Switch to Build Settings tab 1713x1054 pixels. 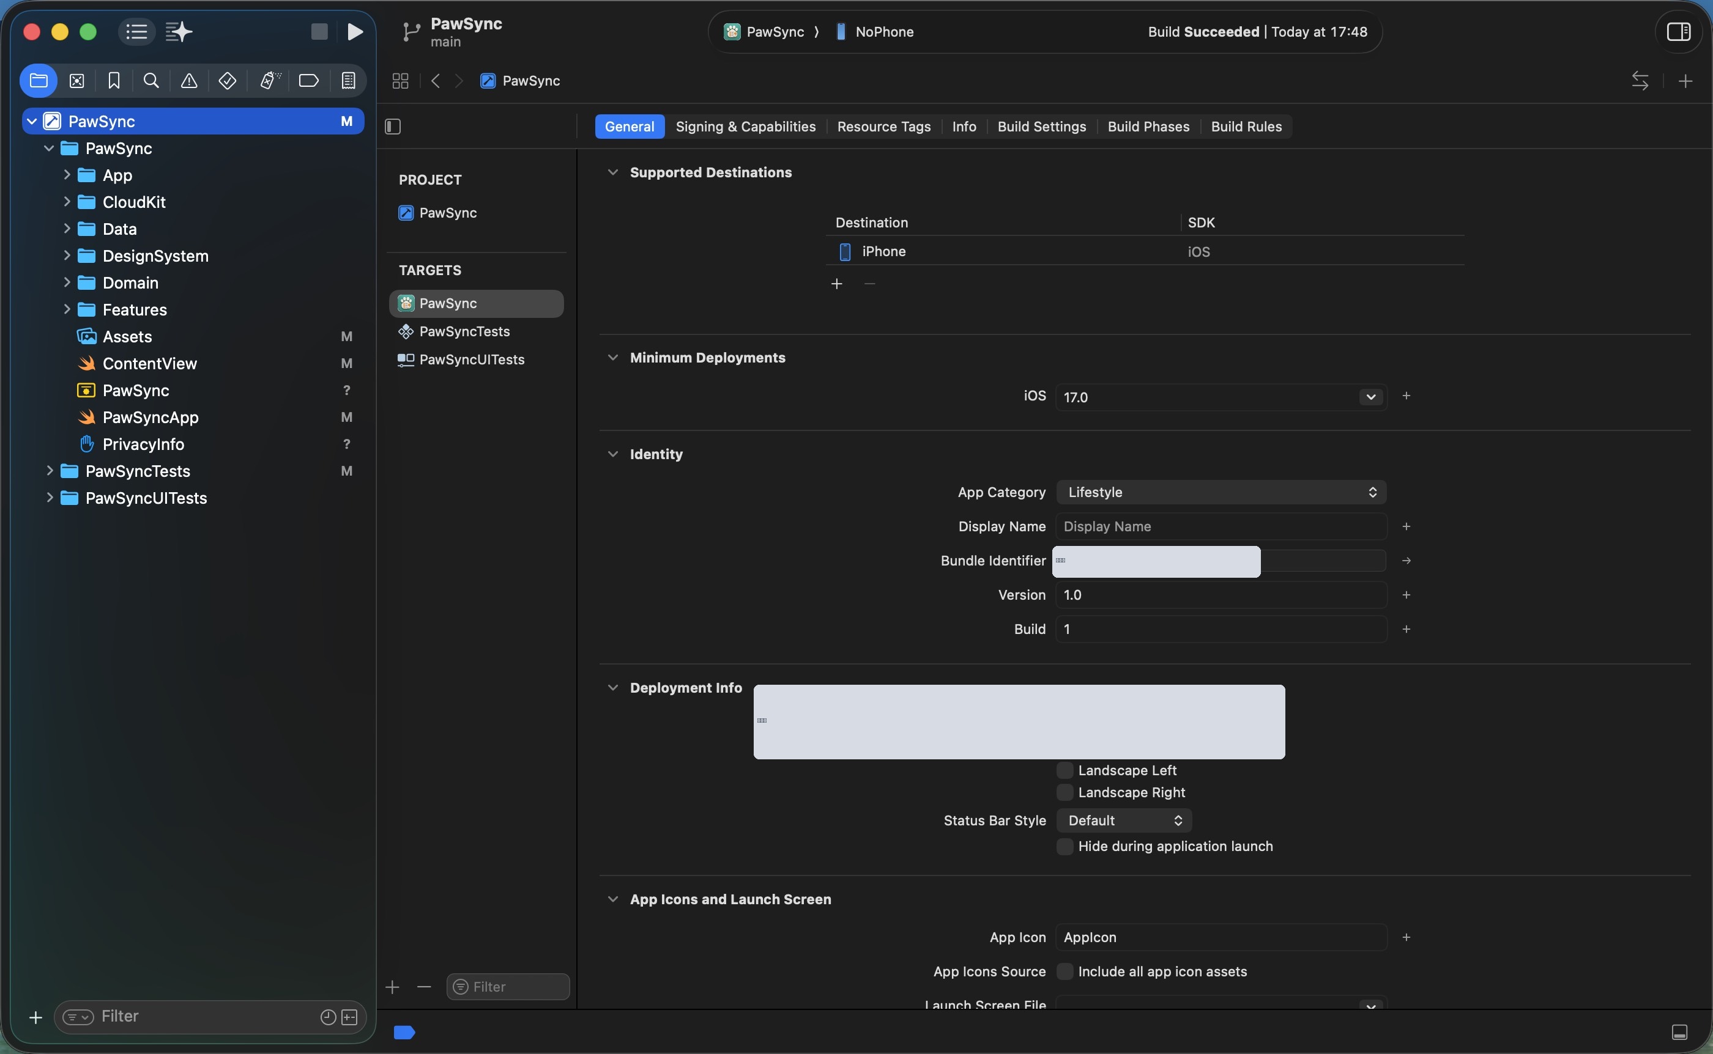pyautogui.click(x=1041, y=126)
